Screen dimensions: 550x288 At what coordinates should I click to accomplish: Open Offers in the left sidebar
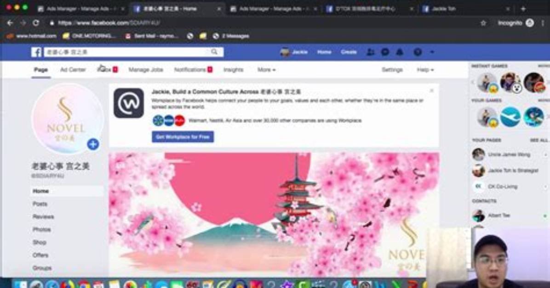pos(40,255)
